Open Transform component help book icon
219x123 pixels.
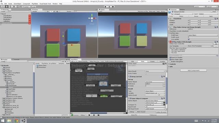pos(216,18)
